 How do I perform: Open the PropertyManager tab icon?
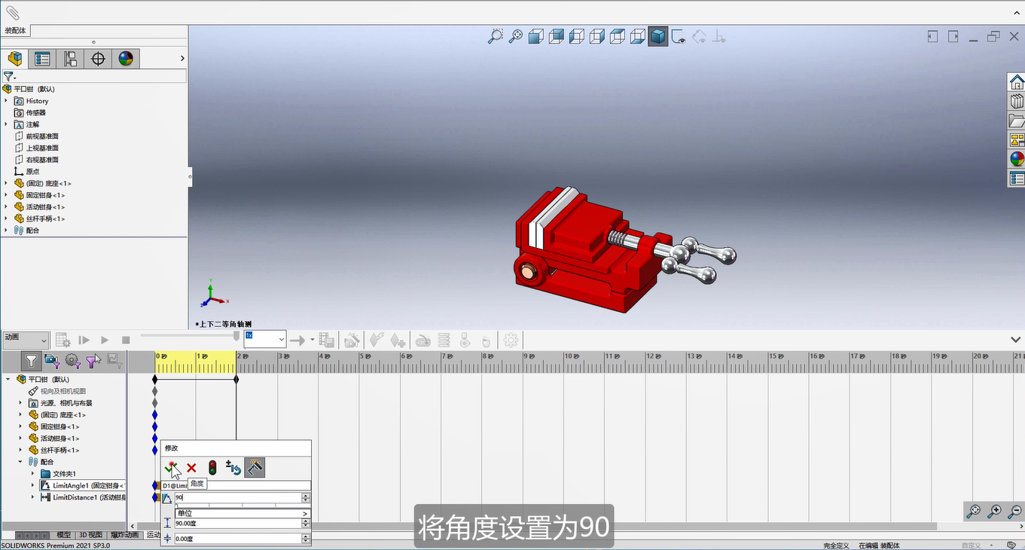(x=42, y=59)
